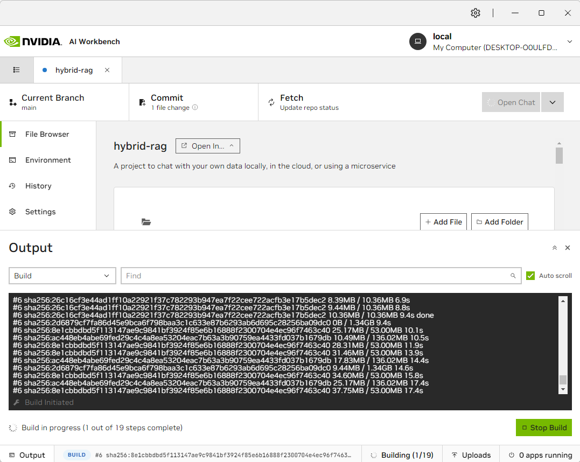Click the Add Folder button
This screenshot has height=462, width=580.
pos(499,222)
